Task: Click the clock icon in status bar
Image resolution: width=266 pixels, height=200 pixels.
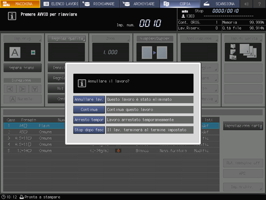Action: [x=4, y=197]
